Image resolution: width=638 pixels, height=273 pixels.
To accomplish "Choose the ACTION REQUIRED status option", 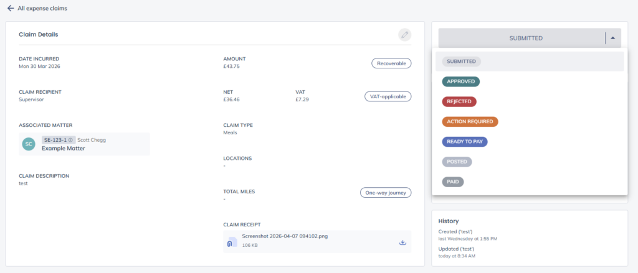I will click(x=470, y=122).
